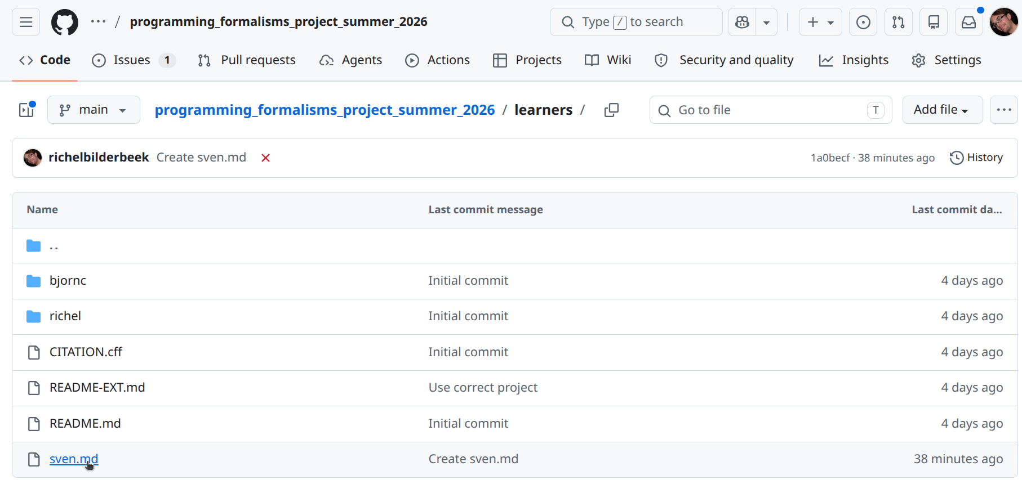Open global pull requests icon in header
The width and height of the screenshot is (1022, 480).
(898, 22)
